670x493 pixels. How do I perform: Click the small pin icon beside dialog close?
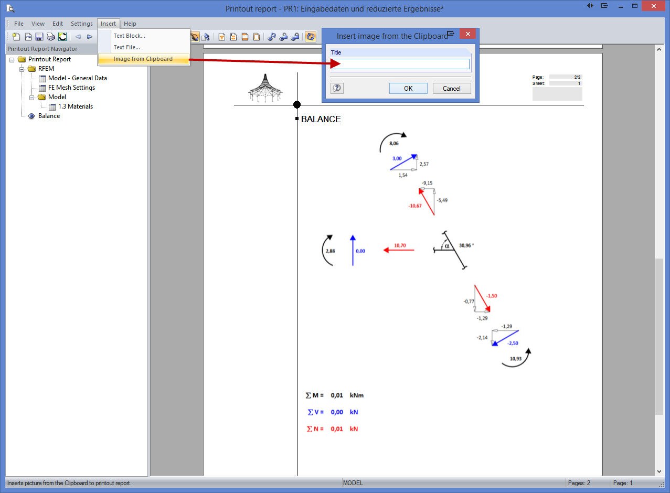pos(451,34)
